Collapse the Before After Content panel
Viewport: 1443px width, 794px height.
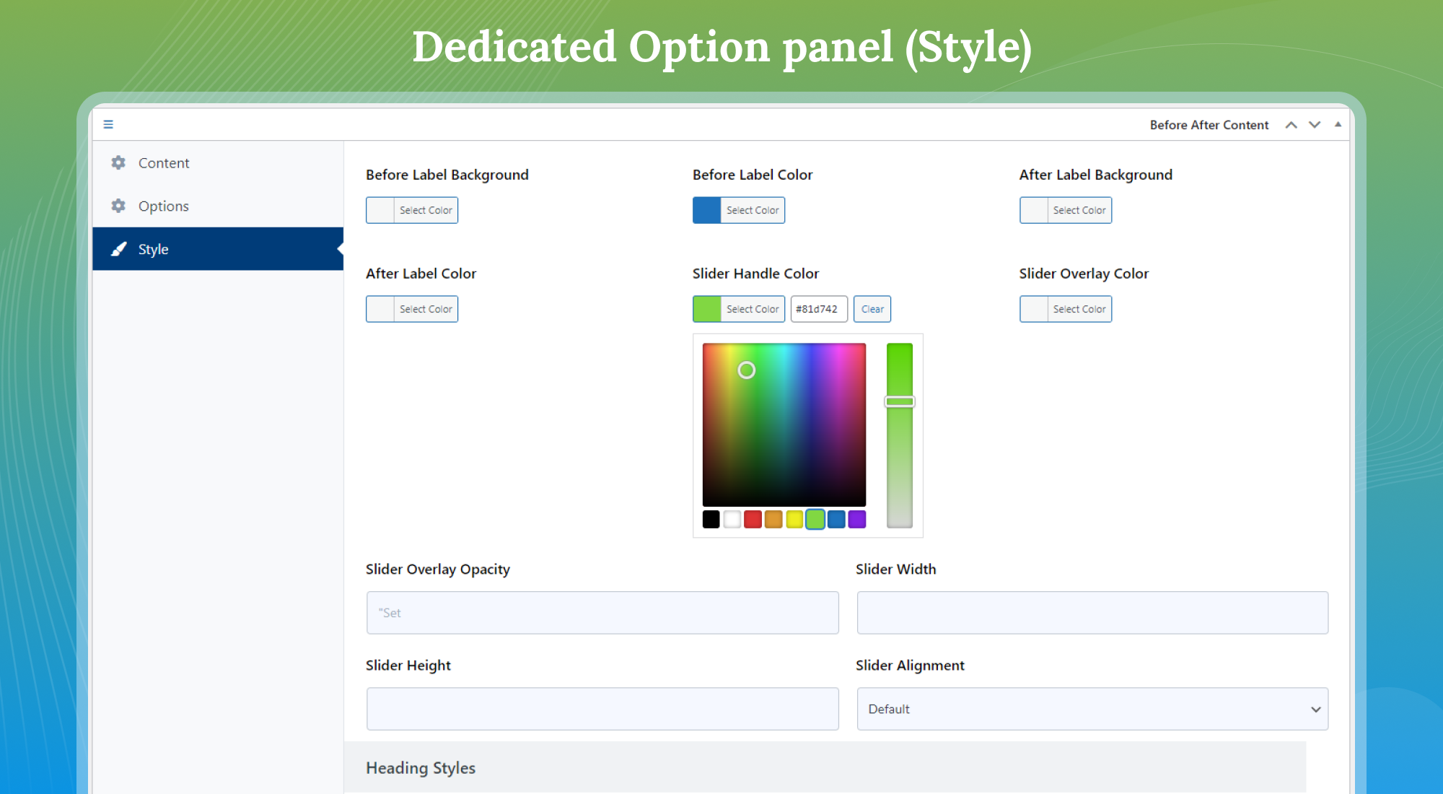1338,124
